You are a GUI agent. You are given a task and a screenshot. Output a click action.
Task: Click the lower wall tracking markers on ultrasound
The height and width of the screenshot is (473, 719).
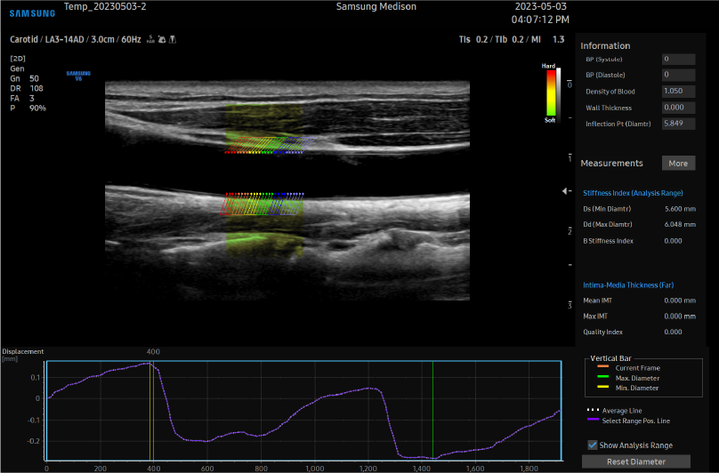pos(262,204)
